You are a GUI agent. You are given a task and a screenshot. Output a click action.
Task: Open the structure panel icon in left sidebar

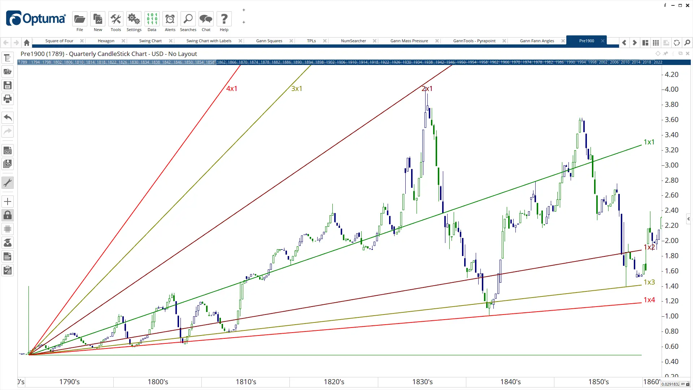(x=8, y=58)
